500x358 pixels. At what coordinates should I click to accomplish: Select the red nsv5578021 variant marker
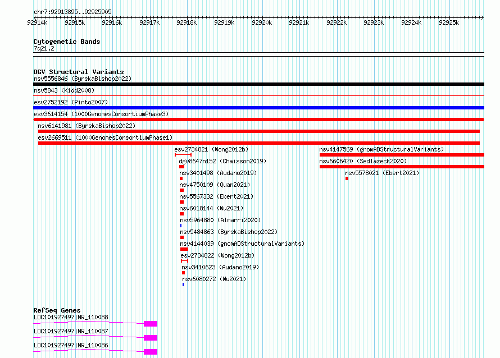click(347, 178)
